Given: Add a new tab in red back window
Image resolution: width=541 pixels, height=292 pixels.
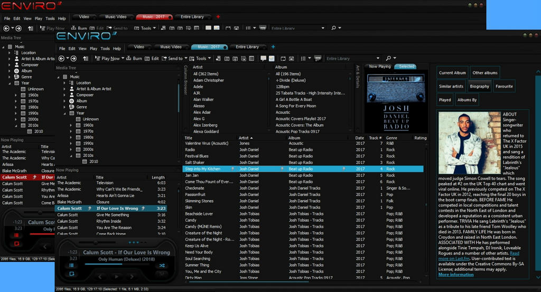Looking at the screenshot, I should (218, 16).
